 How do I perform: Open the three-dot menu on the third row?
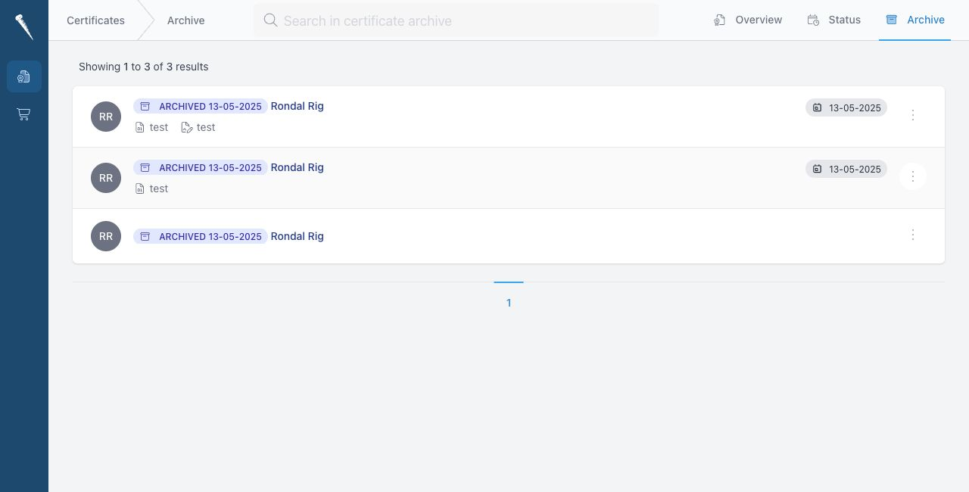click(913, 235)
